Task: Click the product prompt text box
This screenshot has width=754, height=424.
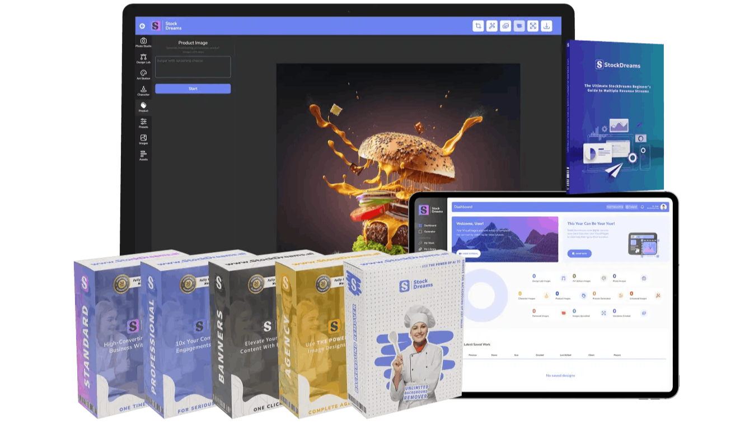Action: [x=193, y=67]
